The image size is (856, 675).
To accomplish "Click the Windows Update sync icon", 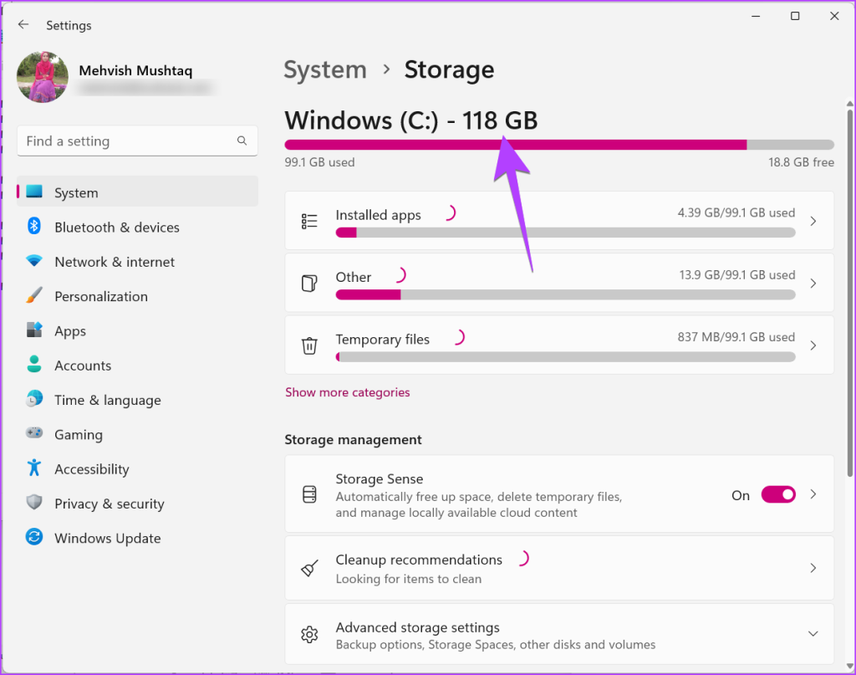I will [34, 538].
